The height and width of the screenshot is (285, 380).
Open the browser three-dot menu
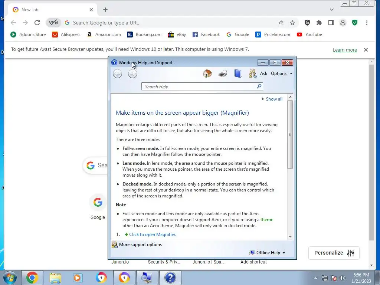pyautogui.click(x=367, y=23)
